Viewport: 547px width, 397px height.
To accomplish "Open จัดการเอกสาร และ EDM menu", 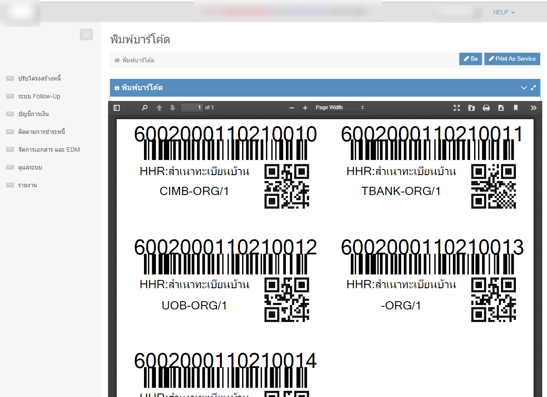I will [49, 150].
